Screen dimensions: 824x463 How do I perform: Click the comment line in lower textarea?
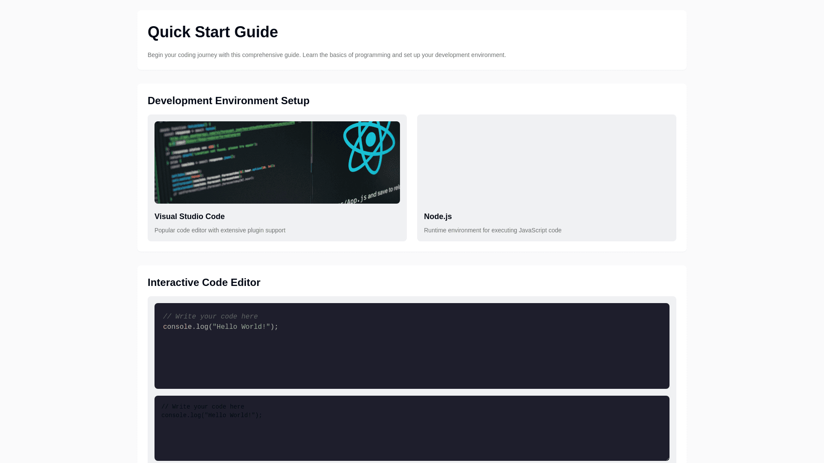203,407
